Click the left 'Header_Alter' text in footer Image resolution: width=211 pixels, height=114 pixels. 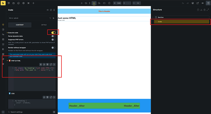pos(77,106)
